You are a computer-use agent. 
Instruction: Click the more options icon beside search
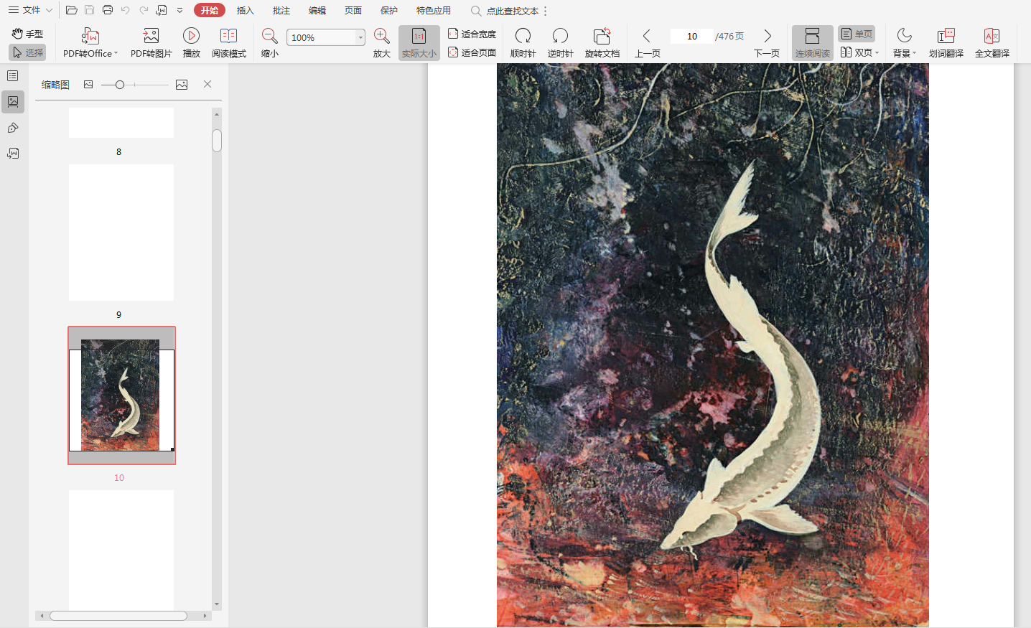546,11
